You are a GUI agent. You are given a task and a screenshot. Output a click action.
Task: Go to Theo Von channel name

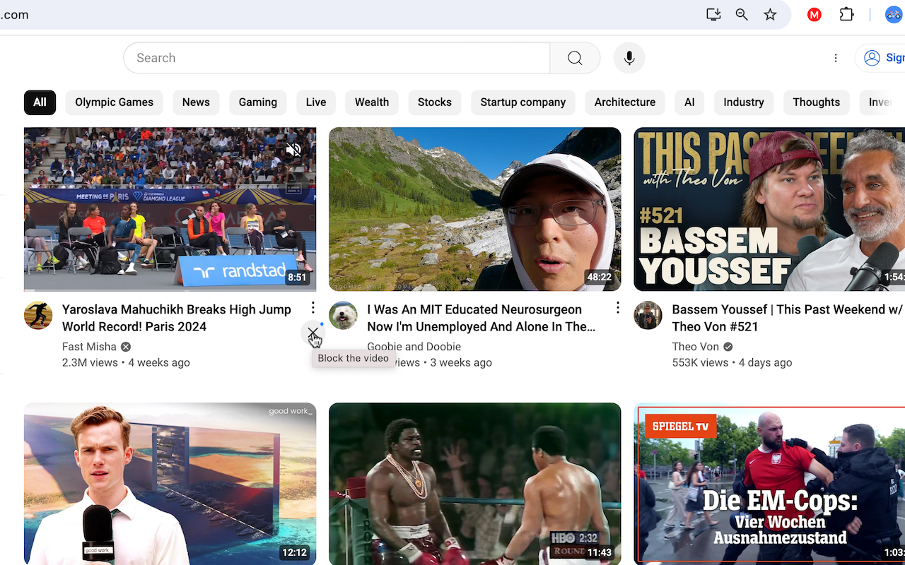coord(695,347)
